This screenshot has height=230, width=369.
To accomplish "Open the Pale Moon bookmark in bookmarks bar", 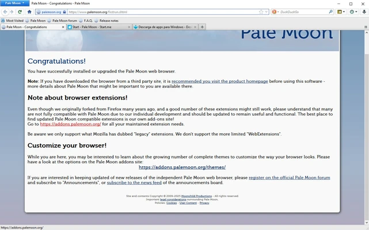I will coord(36,21).
